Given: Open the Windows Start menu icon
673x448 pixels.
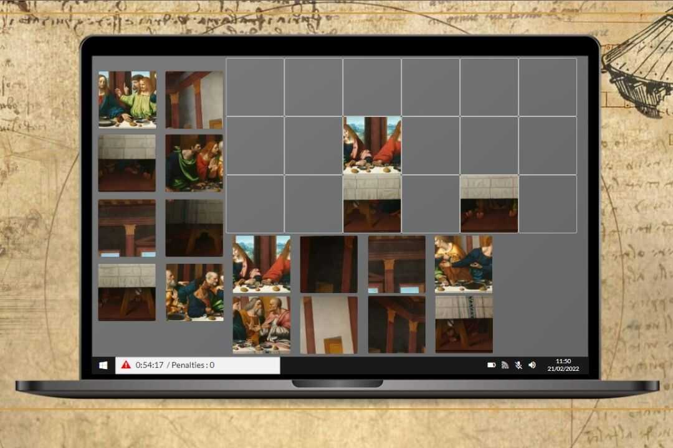Looking at the screenshot, I should click(x=103, y=365).
